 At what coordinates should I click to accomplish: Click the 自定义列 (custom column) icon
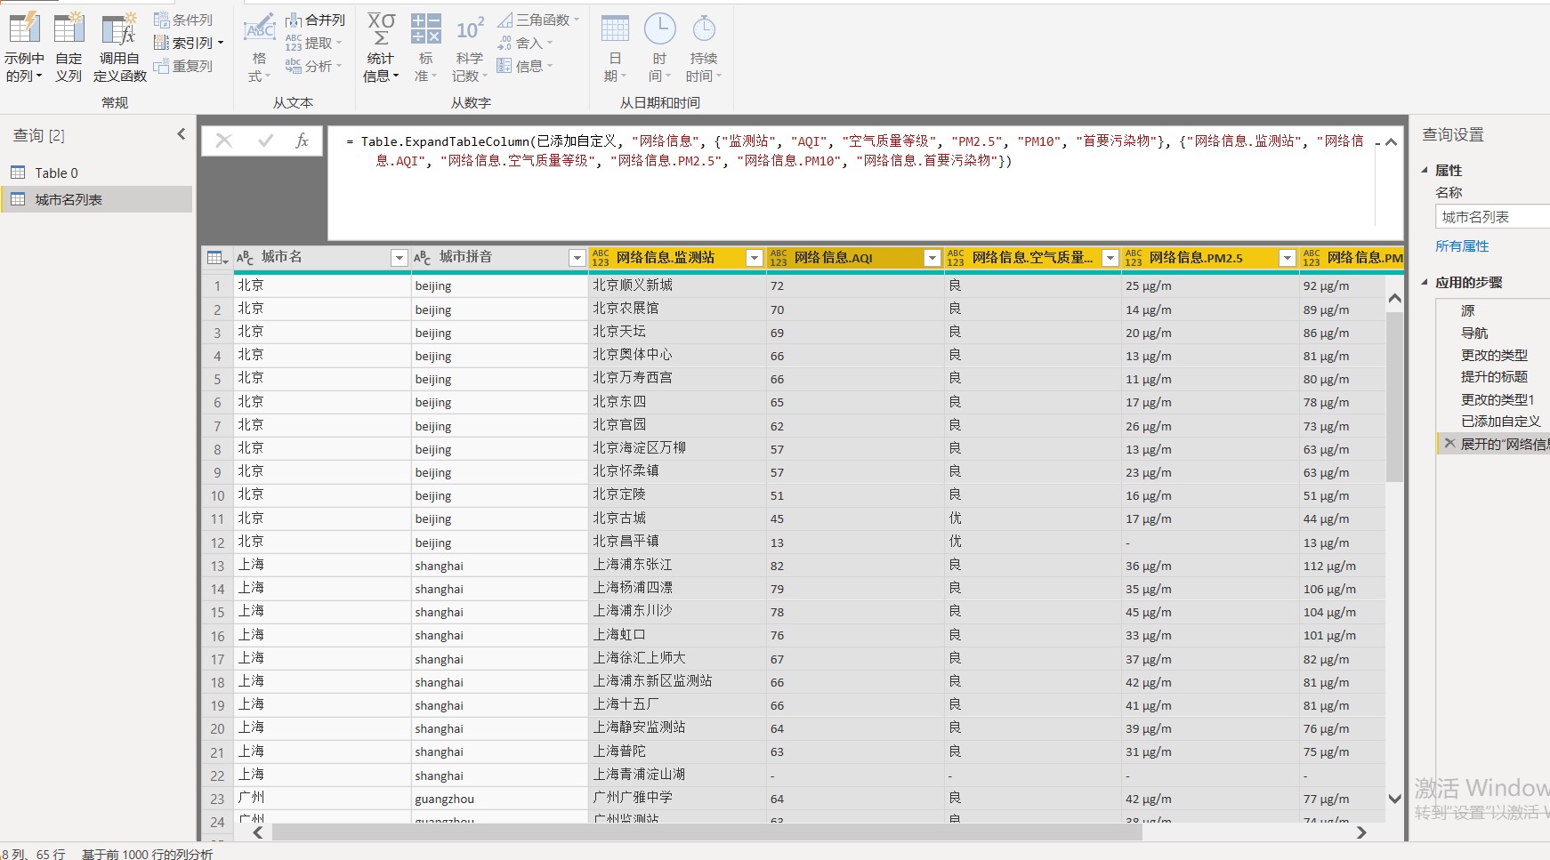tap(69, 29)
